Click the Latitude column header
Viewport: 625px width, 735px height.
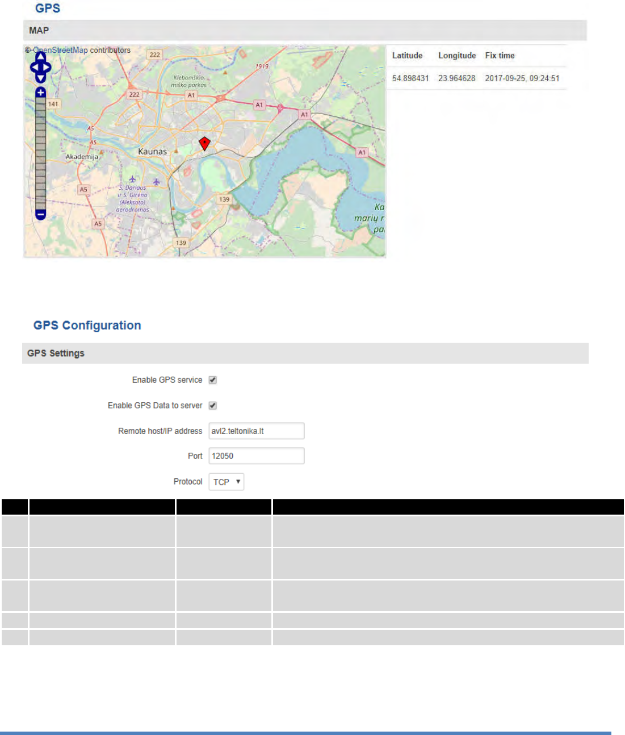coord(408,56)
